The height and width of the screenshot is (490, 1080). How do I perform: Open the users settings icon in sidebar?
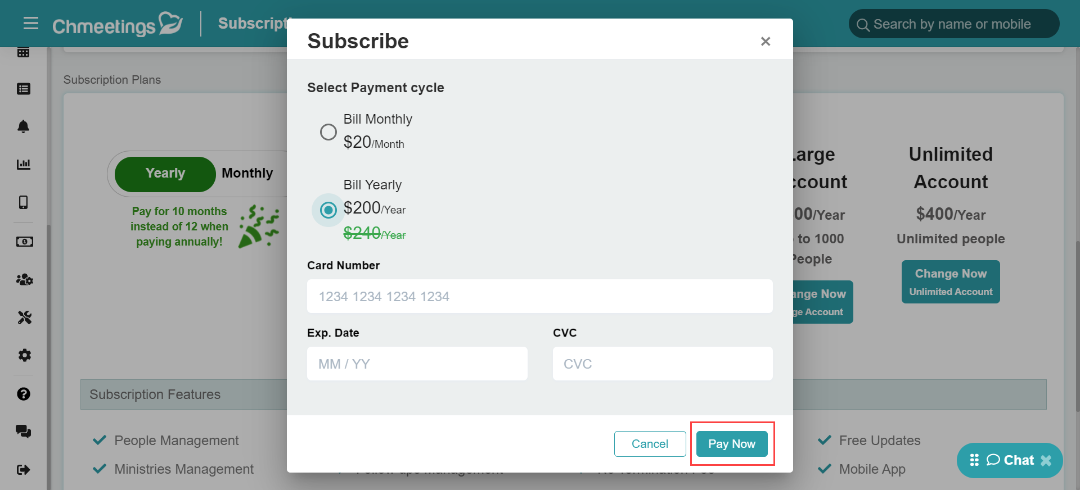tap(24, 279)
